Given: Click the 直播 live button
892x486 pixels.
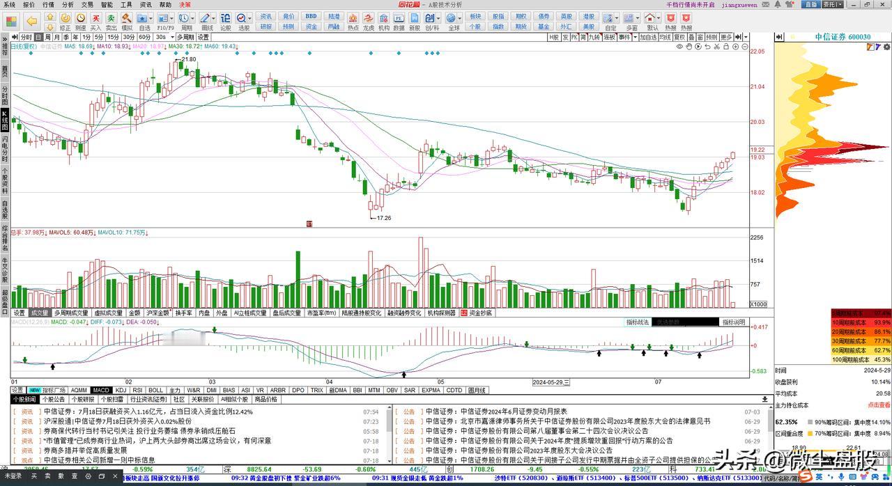Looking at the screenshot, I should tap(810, 4).
